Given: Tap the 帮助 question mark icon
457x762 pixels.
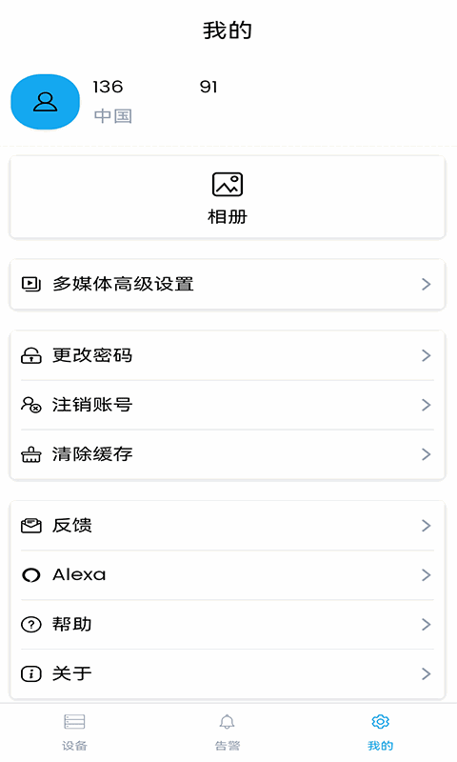Looking at the screenshot, I should pos(31,625).
